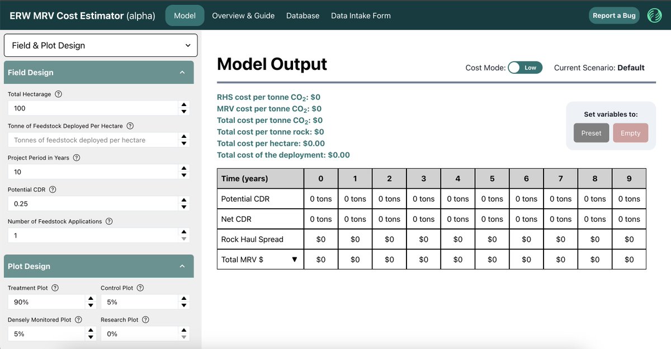Click the Total Hectarage input field

point(93,108)
